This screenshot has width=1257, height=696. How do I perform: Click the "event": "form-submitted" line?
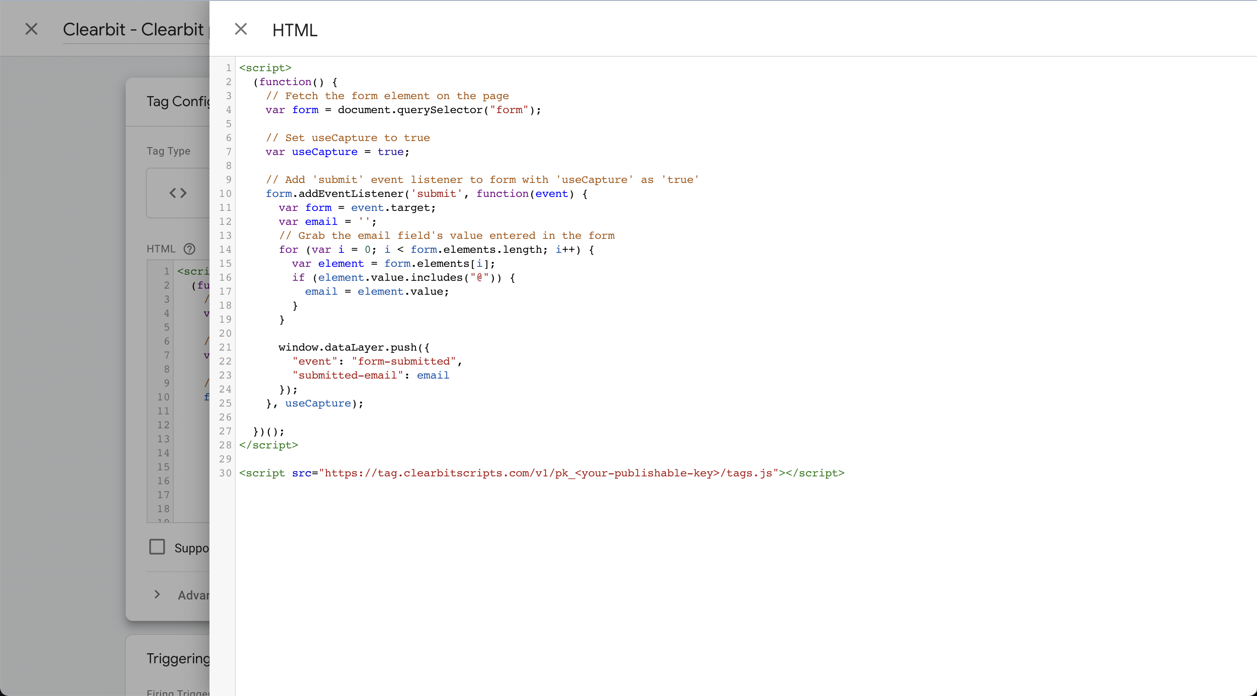(377, 362)
